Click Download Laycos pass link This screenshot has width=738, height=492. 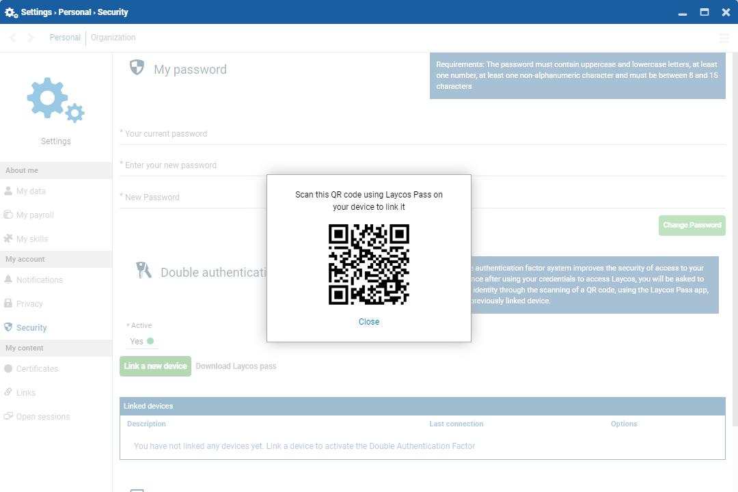[x=236, y=366]
